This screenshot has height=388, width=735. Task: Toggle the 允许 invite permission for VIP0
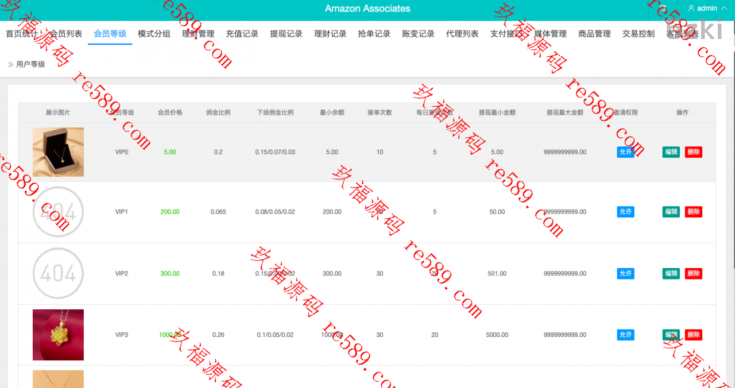coord(625,152)
